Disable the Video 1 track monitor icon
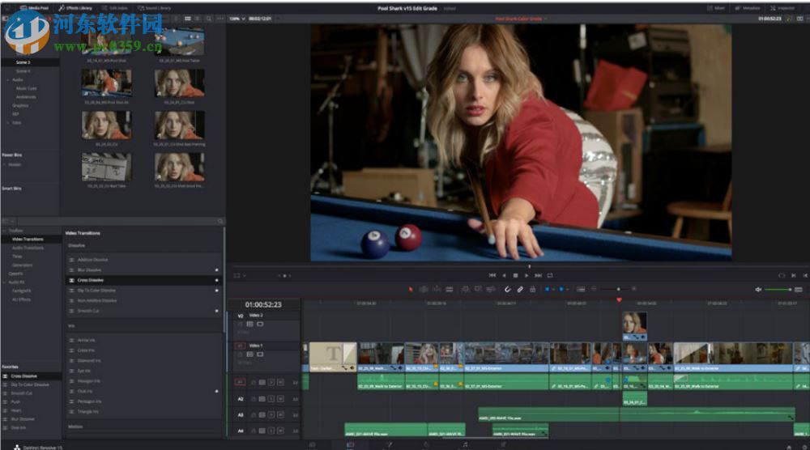 pos(260,354)
